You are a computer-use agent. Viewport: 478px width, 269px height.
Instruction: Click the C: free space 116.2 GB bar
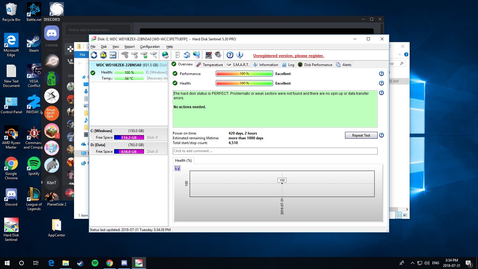click(x=129, y=137)
